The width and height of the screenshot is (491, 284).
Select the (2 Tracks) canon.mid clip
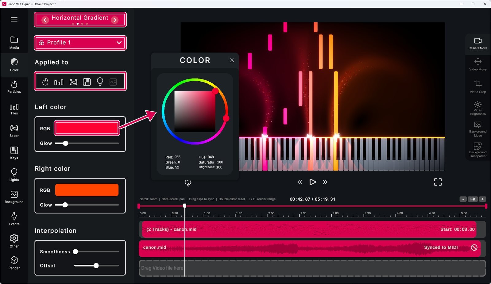pos(309,229)
